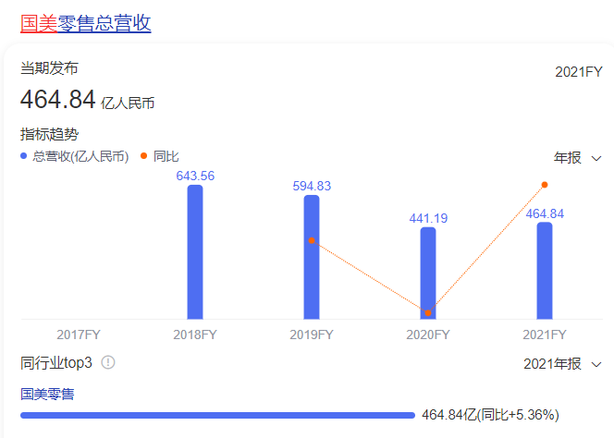The image size is (614, 438).
Task: Click the 当期发布 heading
Action: click(x=49, y=68)
